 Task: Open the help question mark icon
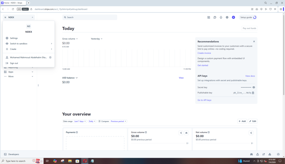coord(215,17)
